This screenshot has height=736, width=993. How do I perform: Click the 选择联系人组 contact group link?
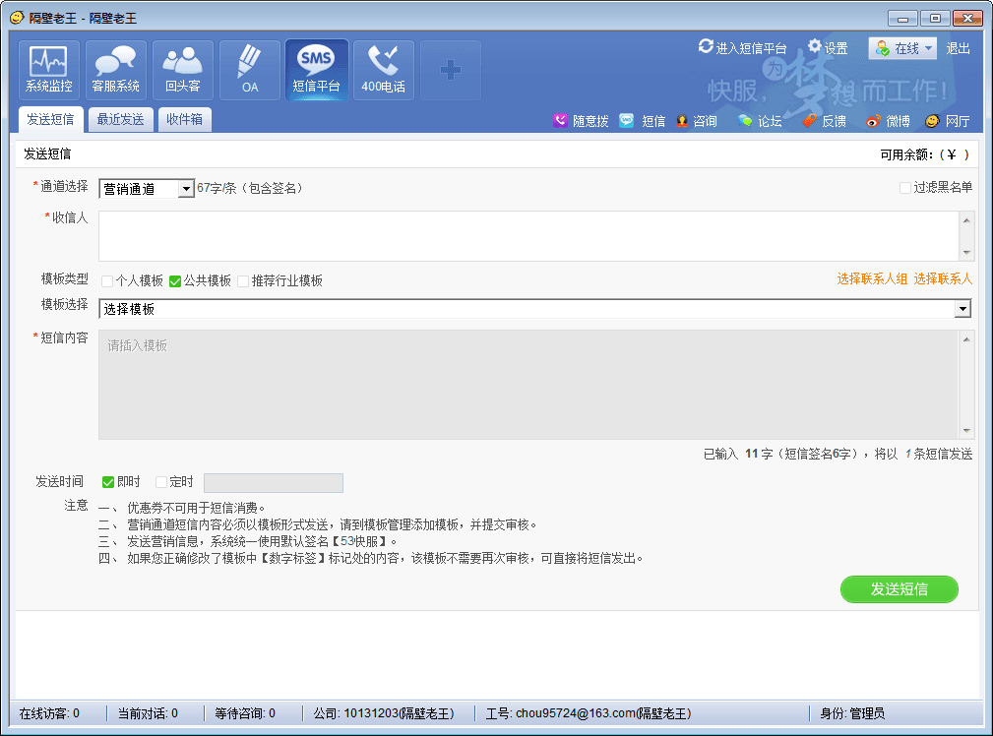click(x=872, y=279)
